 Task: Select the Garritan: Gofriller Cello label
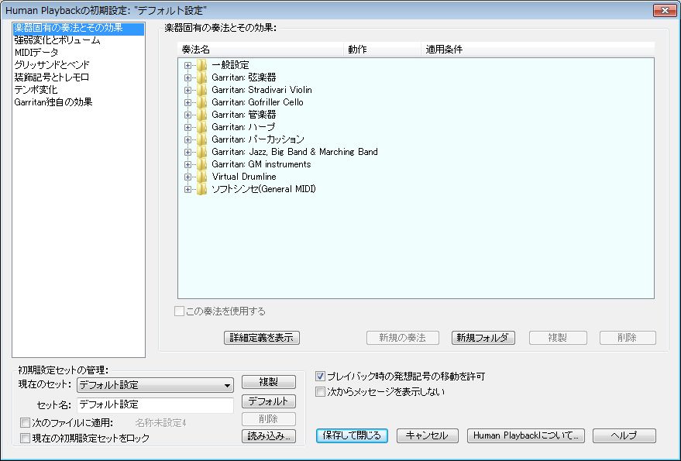[257, 102]
